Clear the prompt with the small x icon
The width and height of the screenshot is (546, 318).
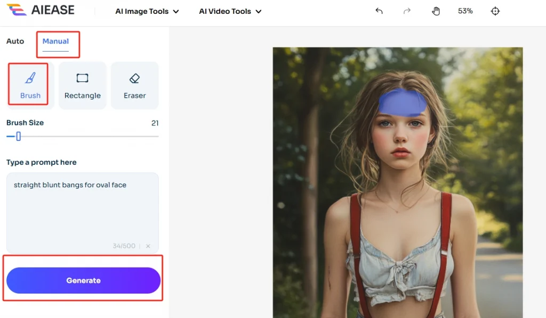(148, 246)
